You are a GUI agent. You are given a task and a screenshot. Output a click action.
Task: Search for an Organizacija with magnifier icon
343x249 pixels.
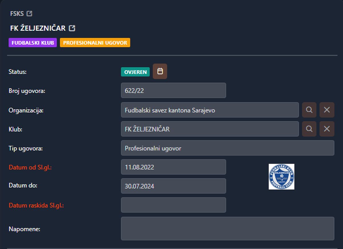pyautogui.click(x=309, y=110)
